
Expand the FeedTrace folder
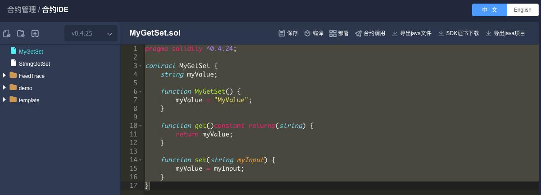5,76
